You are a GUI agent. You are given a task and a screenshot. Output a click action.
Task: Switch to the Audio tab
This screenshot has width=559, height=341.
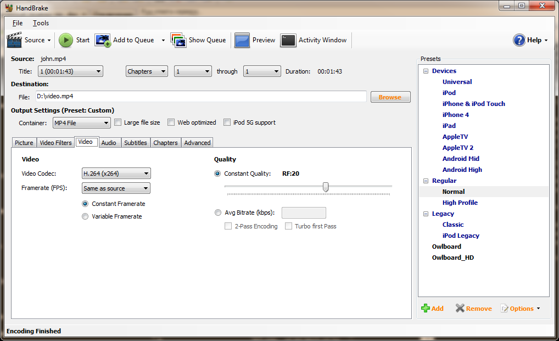pos(109,143)
